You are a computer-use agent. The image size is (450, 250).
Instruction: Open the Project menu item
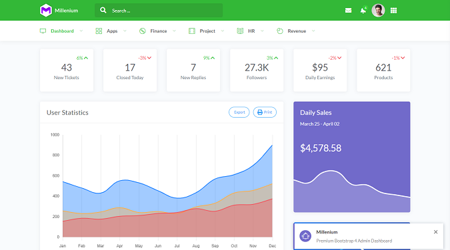click(x=207, y=31)
